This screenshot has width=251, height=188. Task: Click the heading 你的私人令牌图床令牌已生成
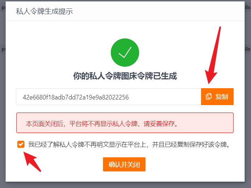coord(125,76)
